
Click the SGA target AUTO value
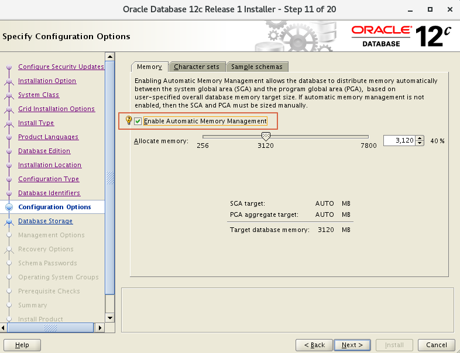tap(324, 203)
